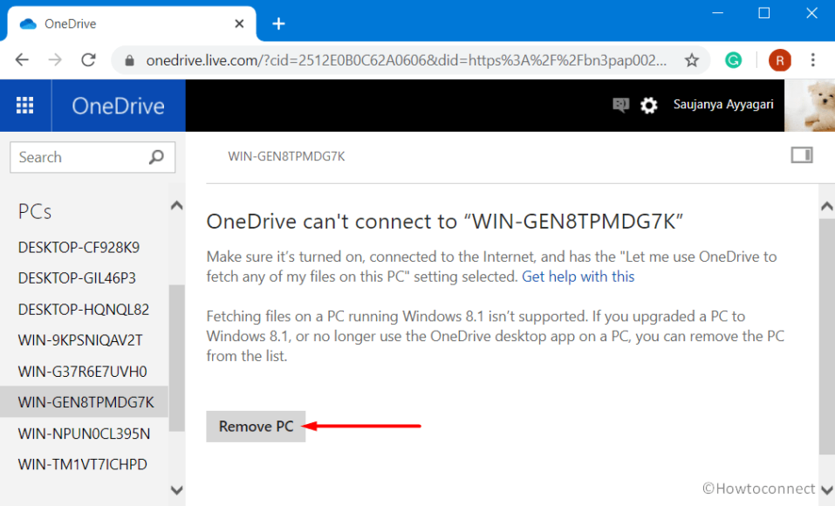This screenshot has height=506, width=835.
Task: Open the feedback chat icon in header
Action: pos(620,105)
